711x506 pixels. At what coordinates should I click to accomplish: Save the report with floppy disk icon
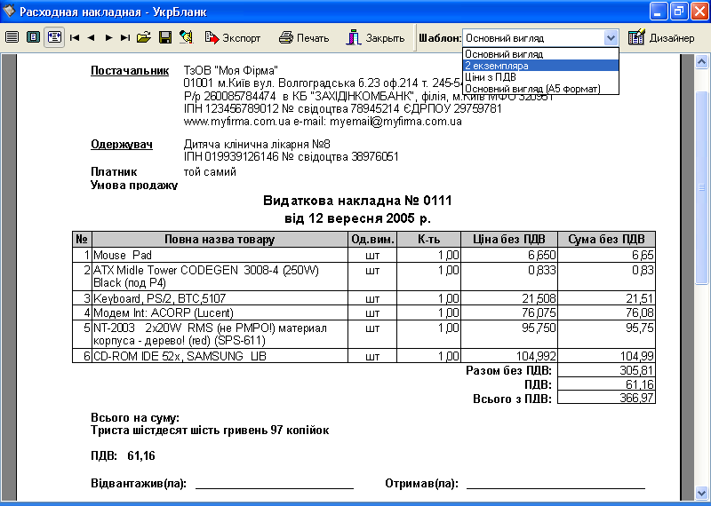(164, 38)
